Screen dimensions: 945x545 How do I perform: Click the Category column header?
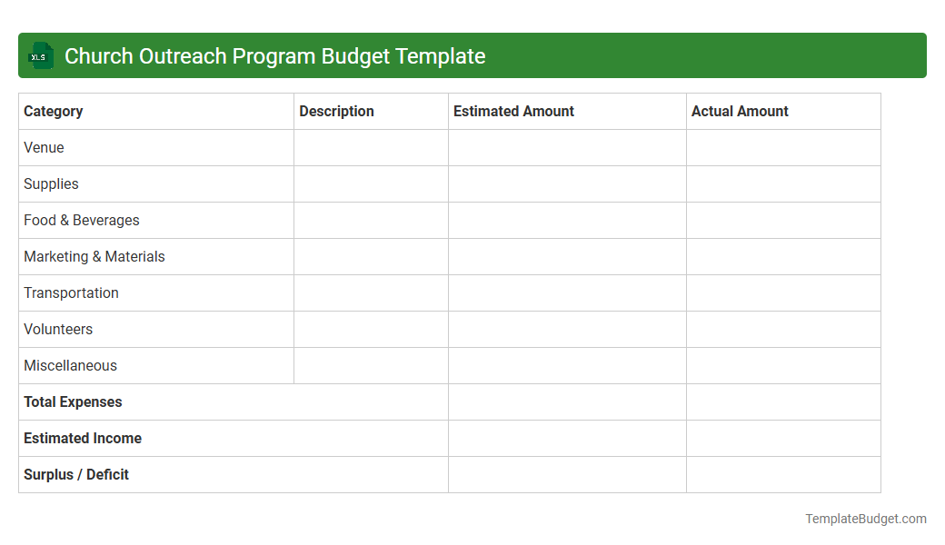click(x=54, y=111)
